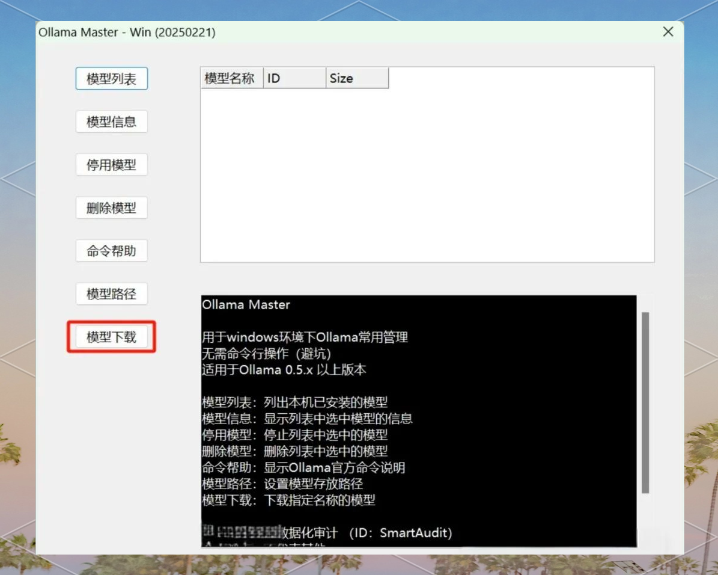
Task: Click the 'Ollama Master' console heading
Action: click(246, 305)
